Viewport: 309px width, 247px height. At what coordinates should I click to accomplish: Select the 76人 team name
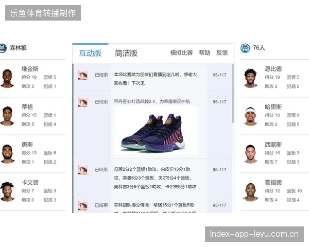[259, 48]
